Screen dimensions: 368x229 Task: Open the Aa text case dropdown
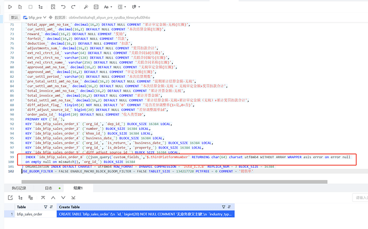pyautogui.click(x=108, y=7)
